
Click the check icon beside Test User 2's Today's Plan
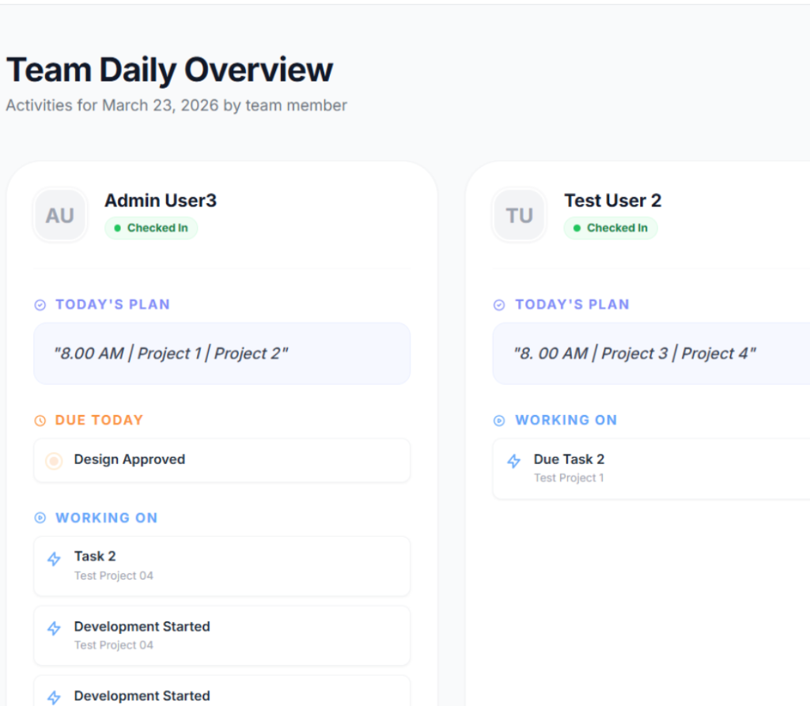pos(499,305)
